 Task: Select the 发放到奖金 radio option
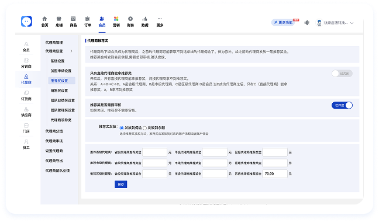click(122, 128)
